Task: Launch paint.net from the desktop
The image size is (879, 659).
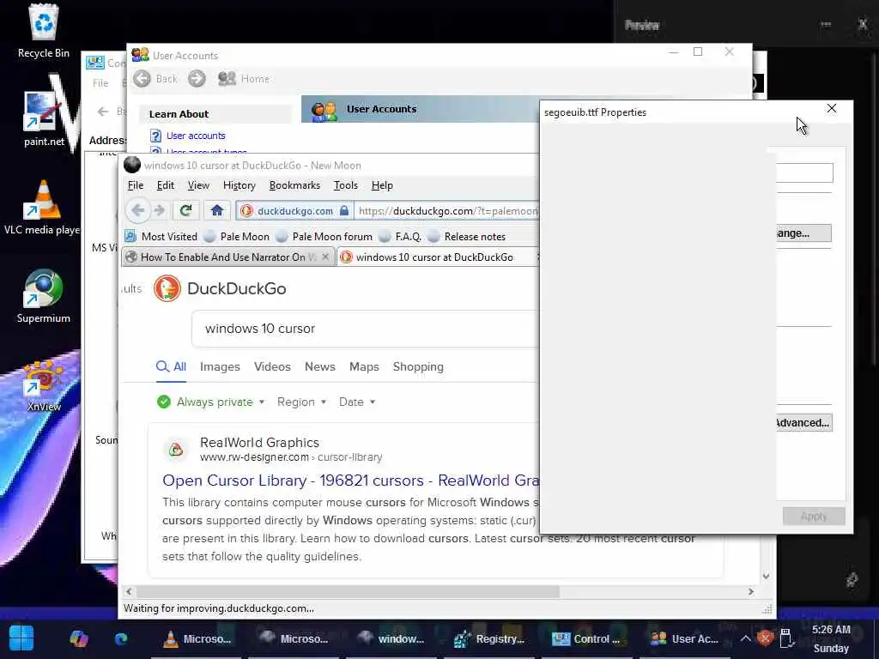Action: 43,118
